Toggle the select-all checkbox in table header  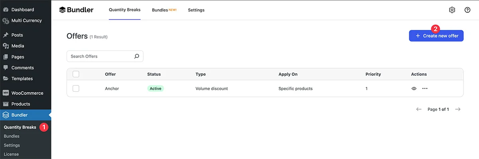coord(76,74)
